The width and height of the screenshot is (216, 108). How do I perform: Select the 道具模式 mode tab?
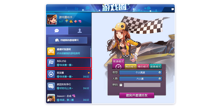click(155, 66)
